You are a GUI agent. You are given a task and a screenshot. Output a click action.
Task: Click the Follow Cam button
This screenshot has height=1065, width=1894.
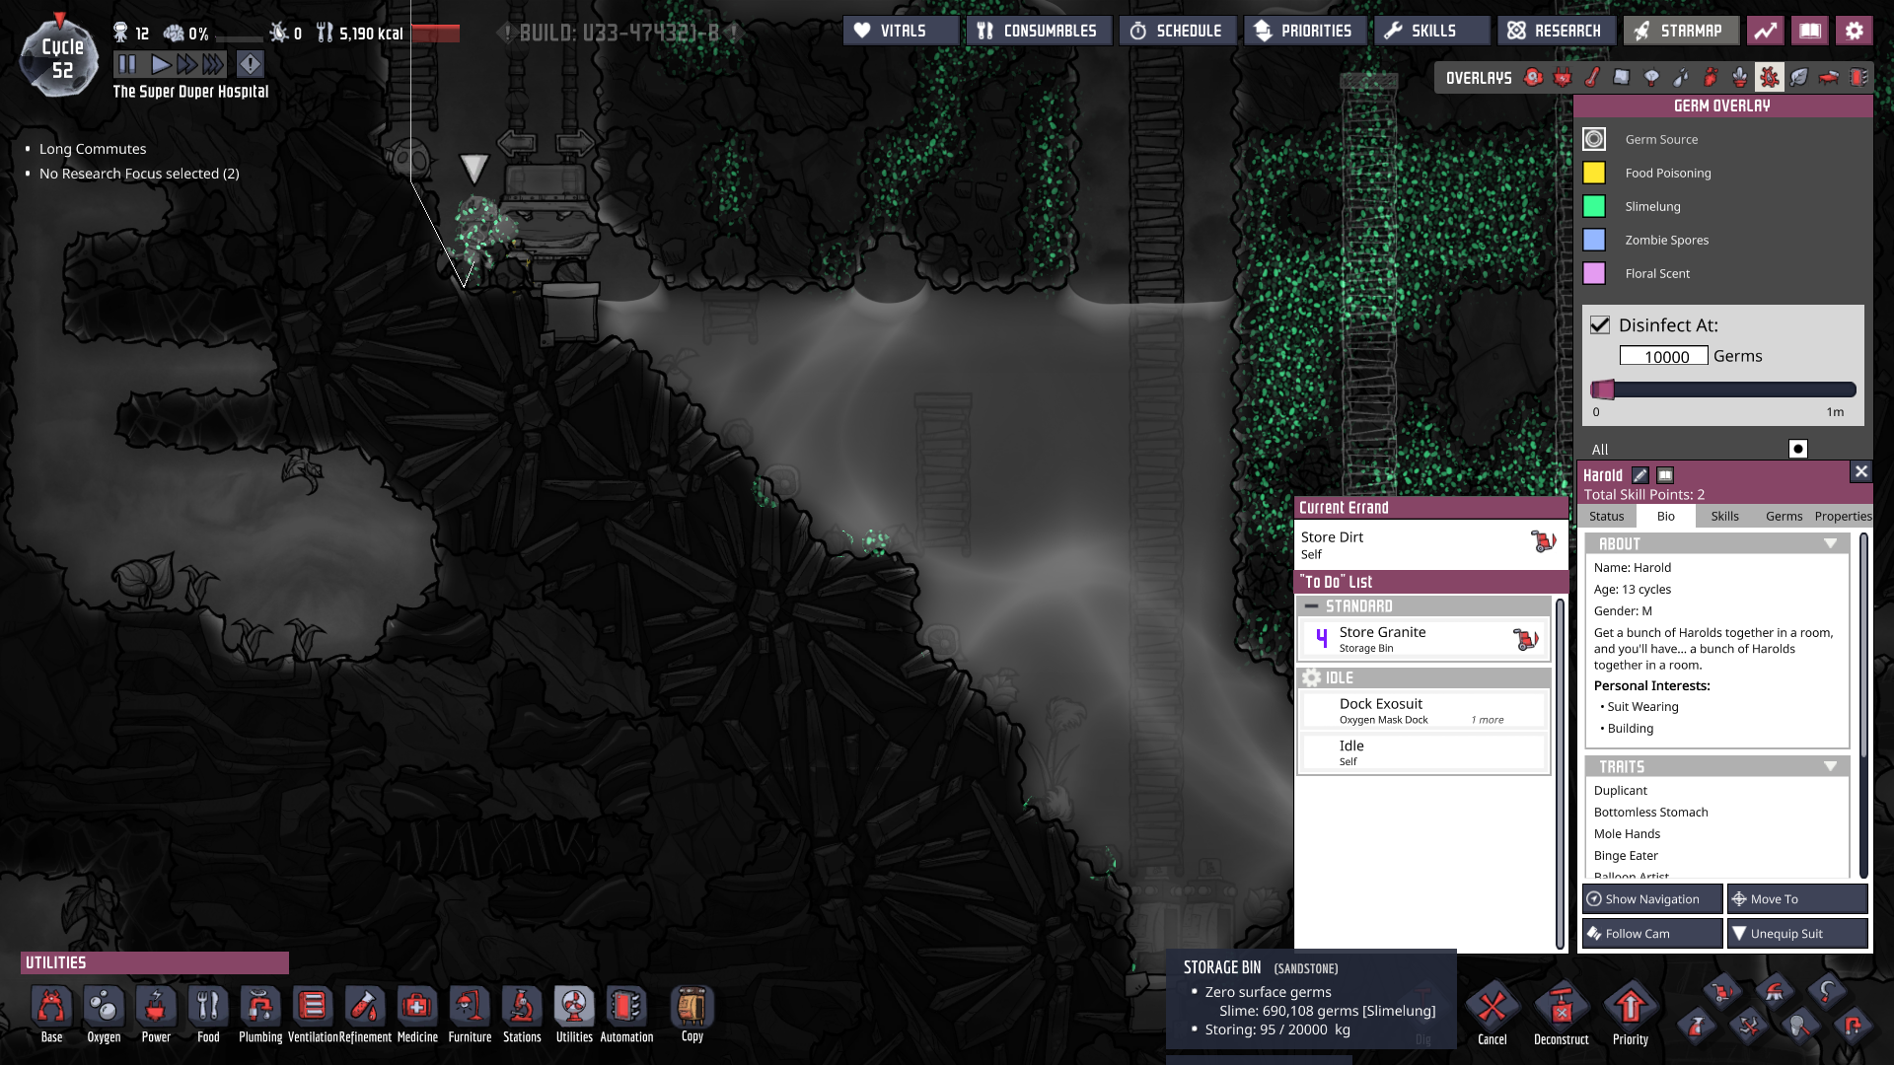click(x=1651, y=933)
